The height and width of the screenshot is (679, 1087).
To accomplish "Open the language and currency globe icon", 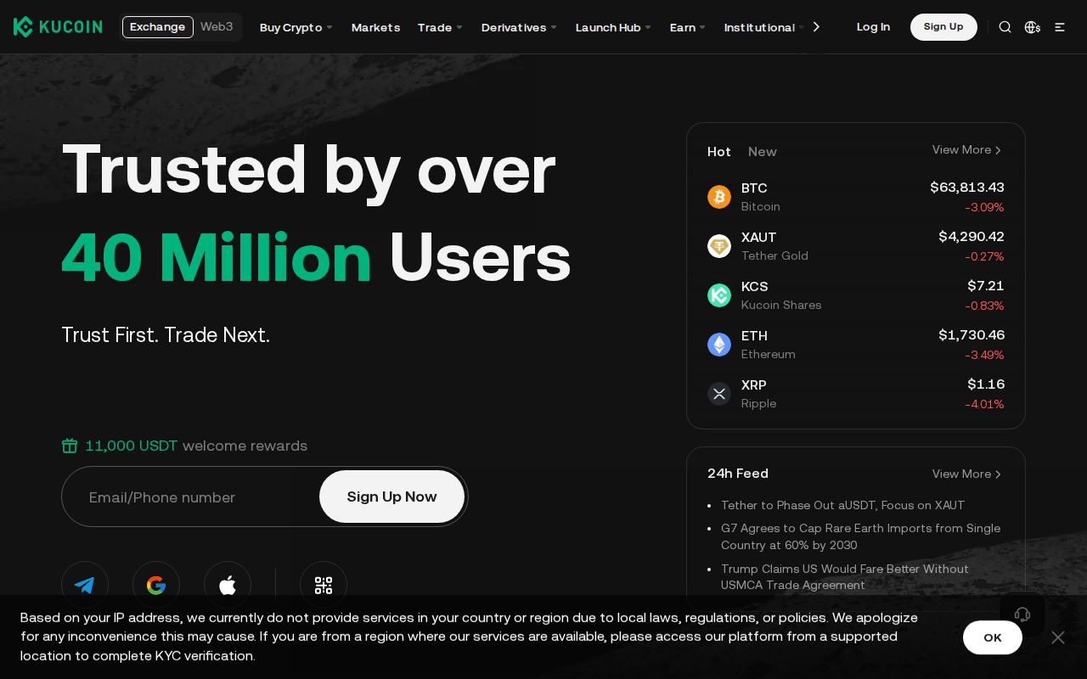I will (1033, 27).
